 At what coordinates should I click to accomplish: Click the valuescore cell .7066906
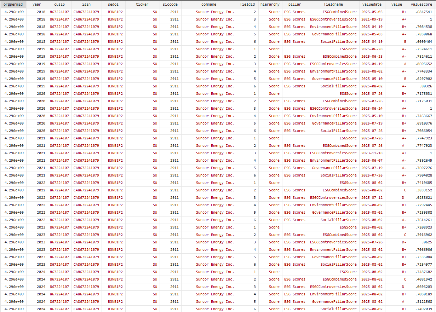click(421, 250)
